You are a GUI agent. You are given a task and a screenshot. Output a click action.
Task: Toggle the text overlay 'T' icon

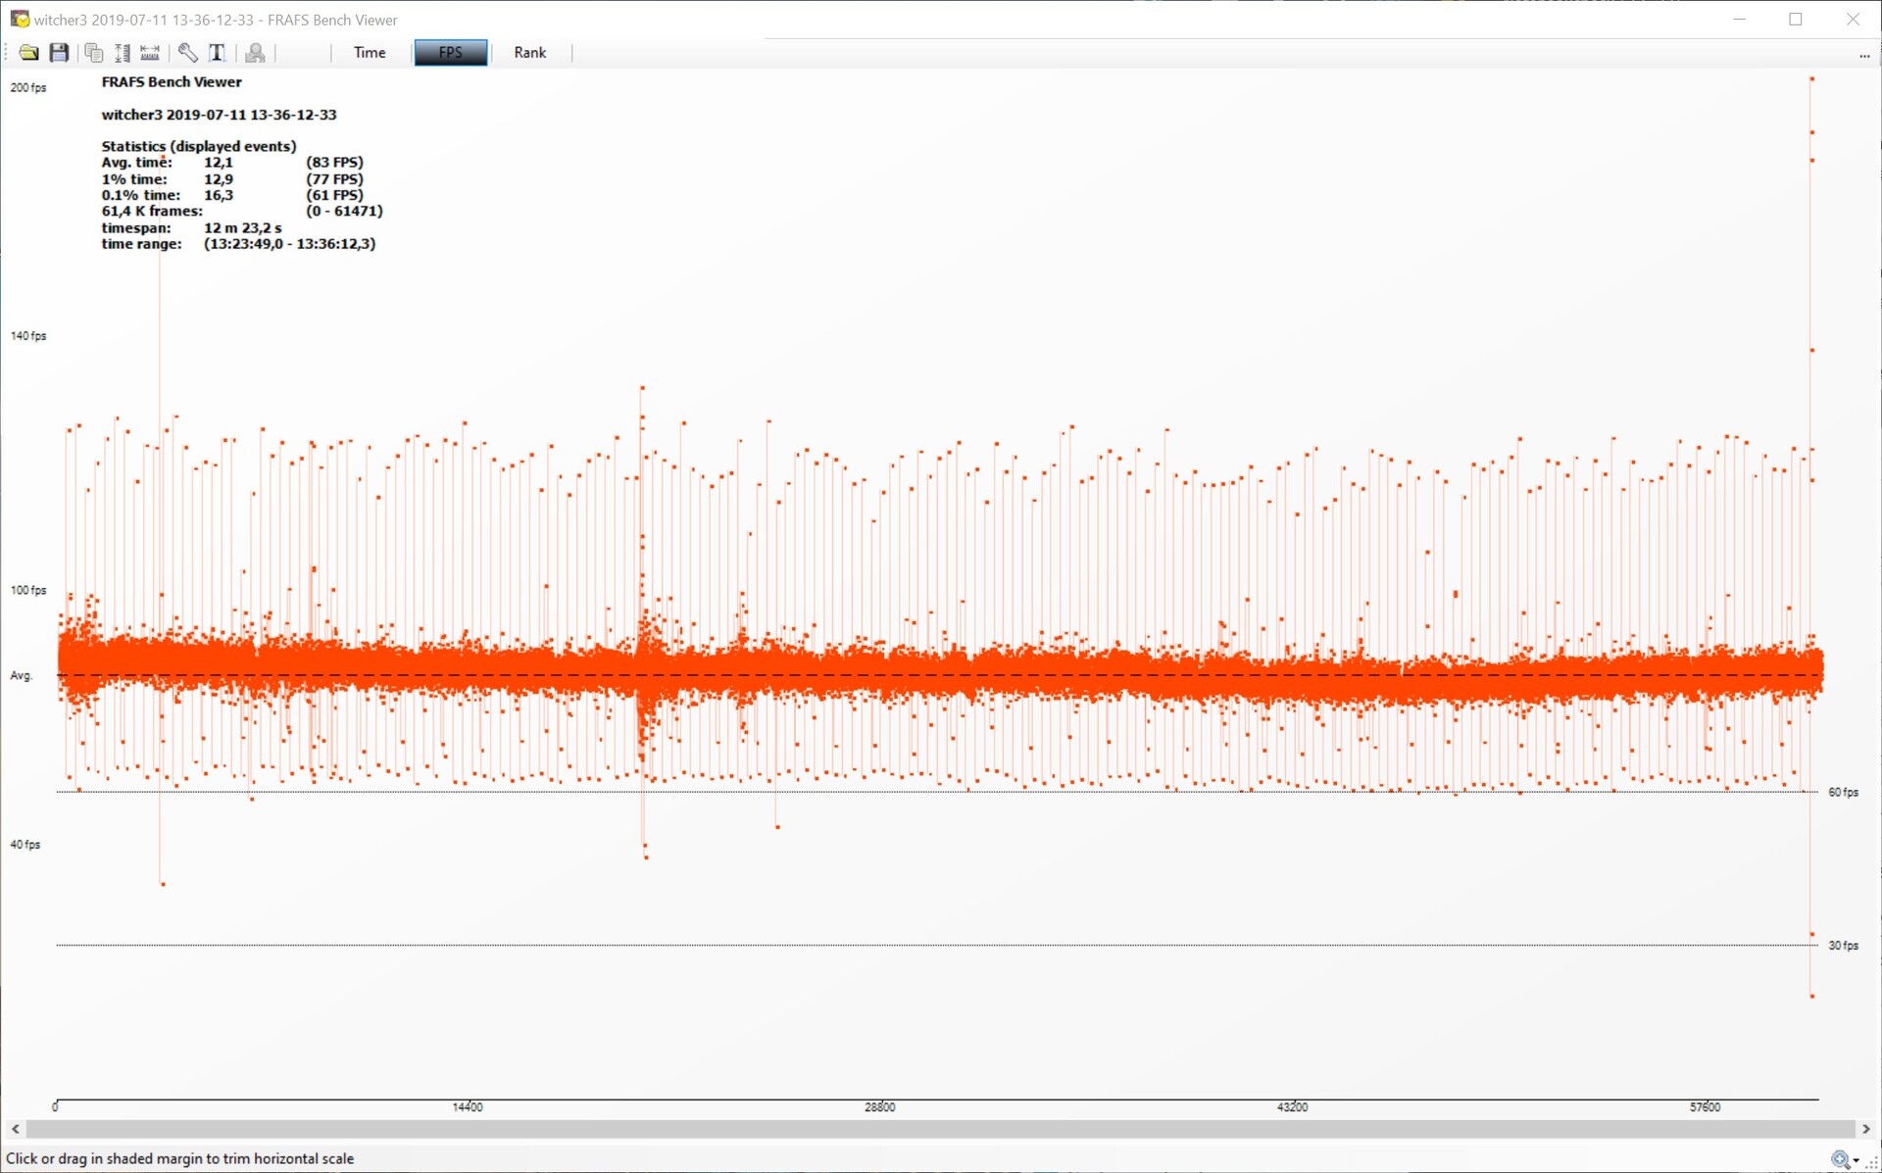[x=218, y=53]
